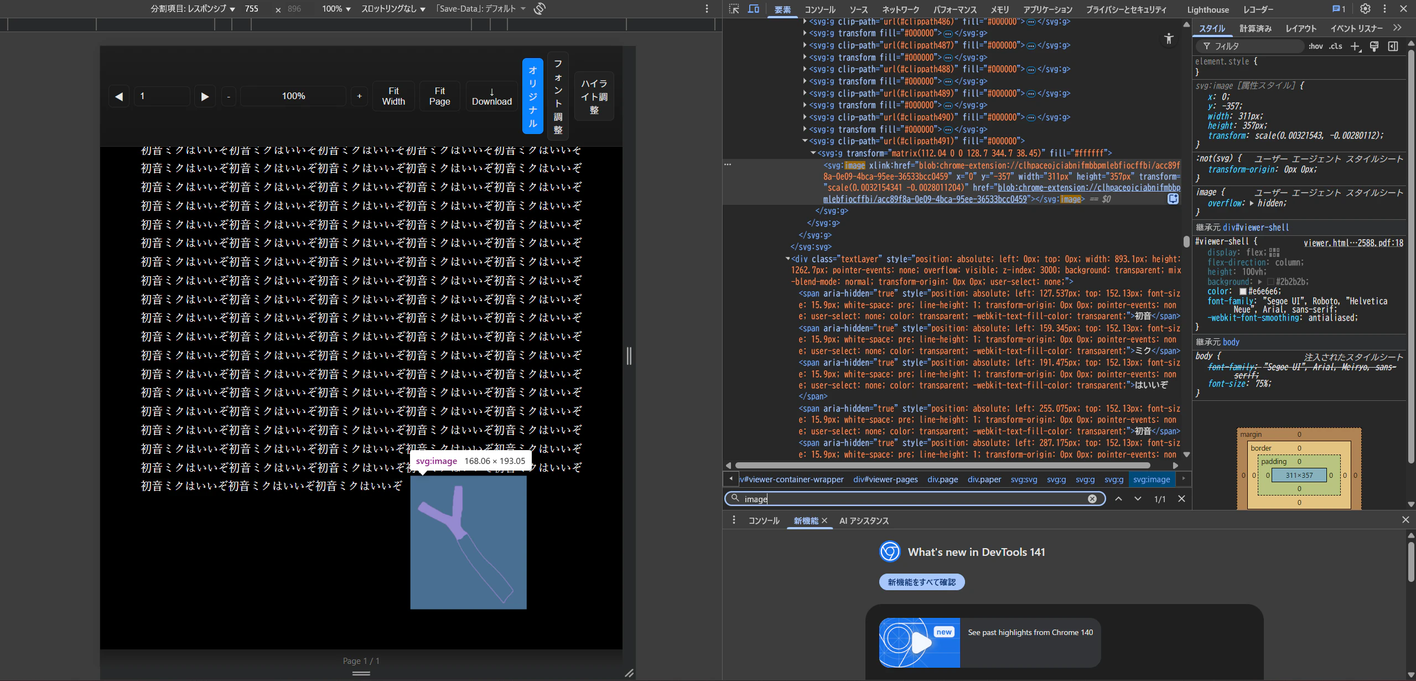Open the ソース tab

(859, 9)
